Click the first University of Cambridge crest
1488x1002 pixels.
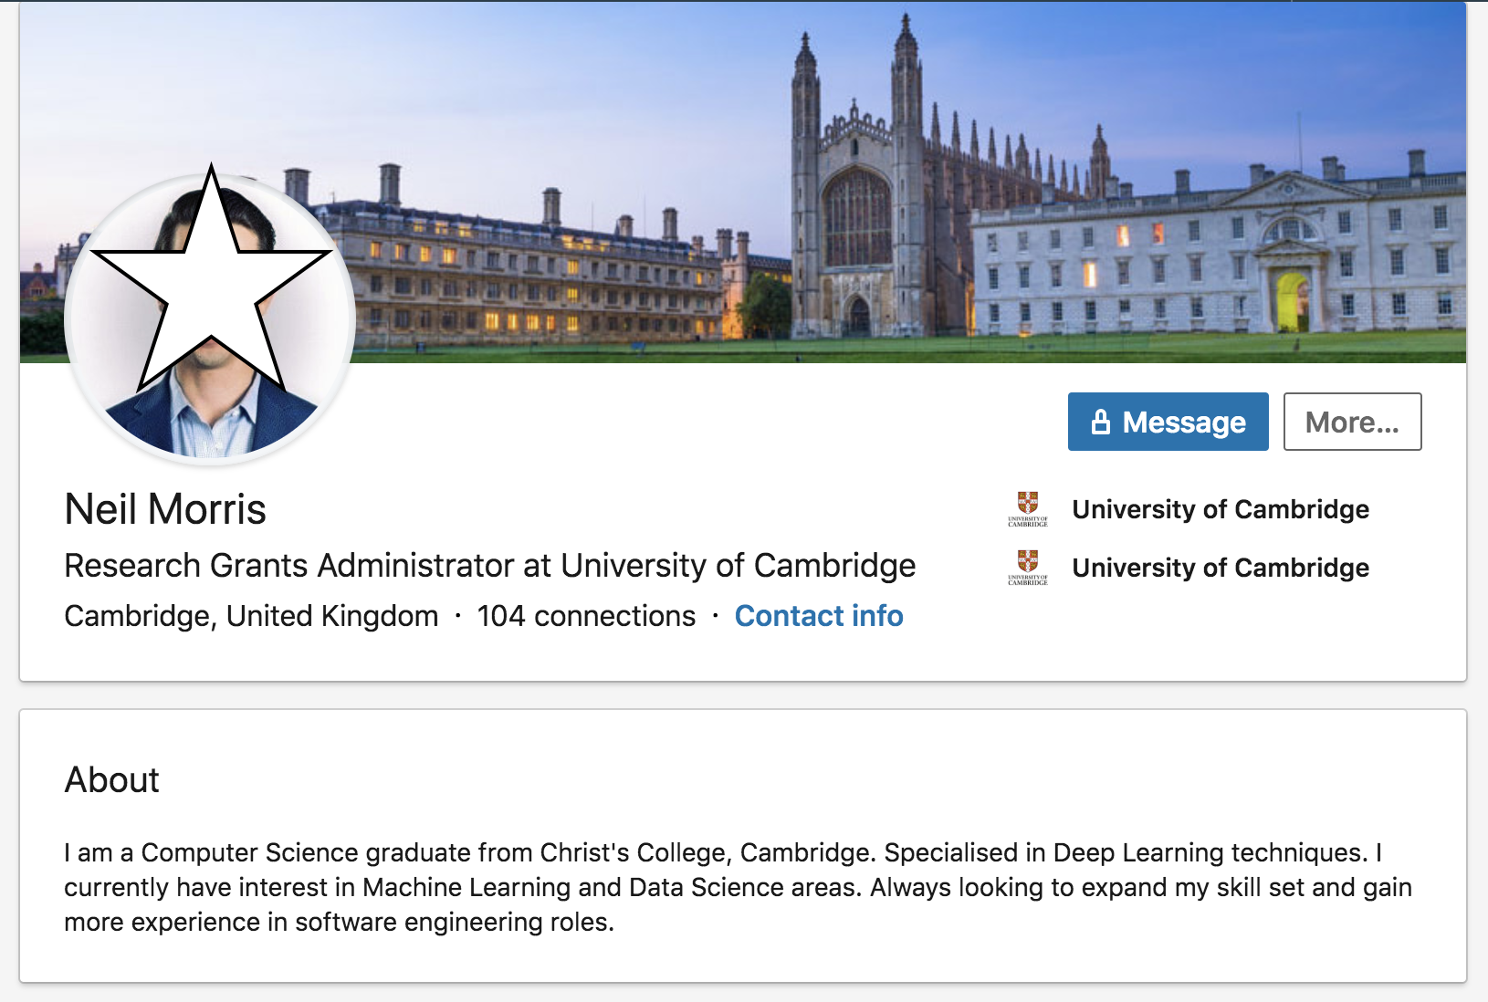click(1028, 509)
